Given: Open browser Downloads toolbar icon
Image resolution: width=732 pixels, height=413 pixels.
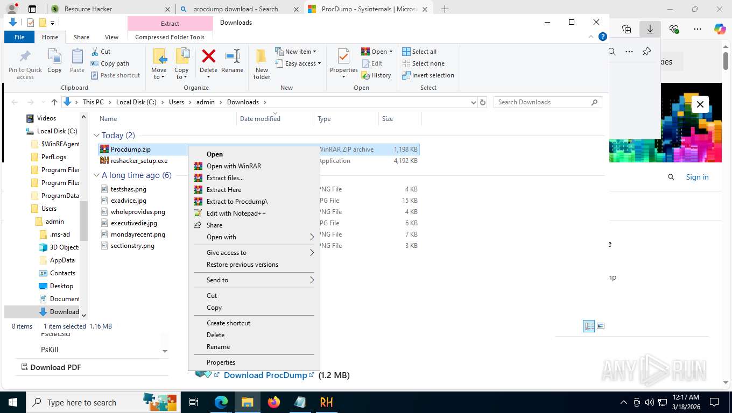Looking at the screenshot, I should coord(650,30).
